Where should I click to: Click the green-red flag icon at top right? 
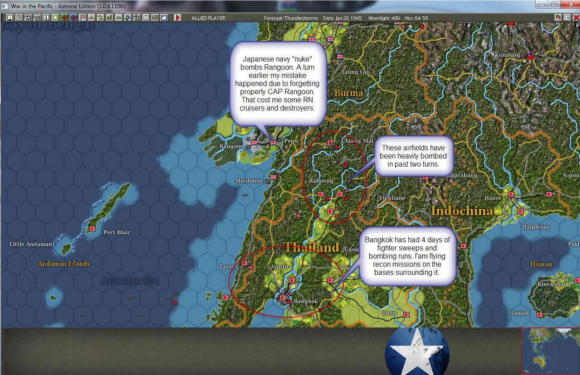tap(558, 18)
